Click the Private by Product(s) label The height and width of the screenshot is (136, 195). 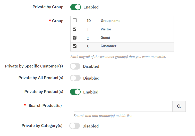(x=44, y=92)
